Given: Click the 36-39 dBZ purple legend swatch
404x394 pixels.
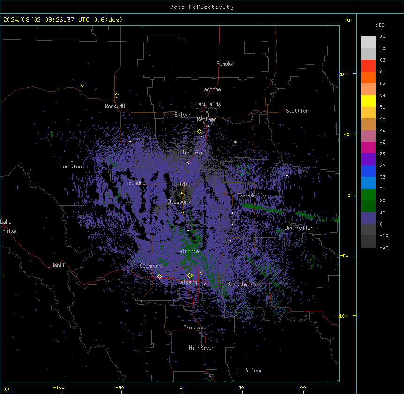Looking at the screenshot, I should [368, 160].
